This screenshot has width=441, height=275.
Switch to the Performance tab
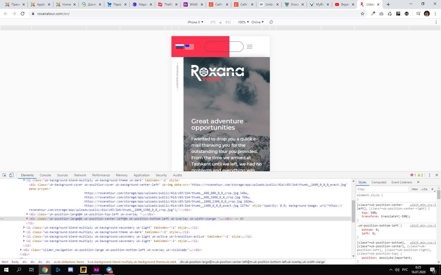tap(101, 175)
